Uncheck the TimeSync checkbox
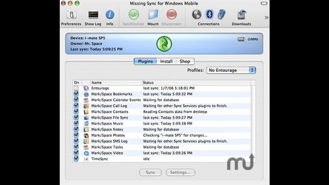This screenshot has height=185, width=329. coord(76,159)
